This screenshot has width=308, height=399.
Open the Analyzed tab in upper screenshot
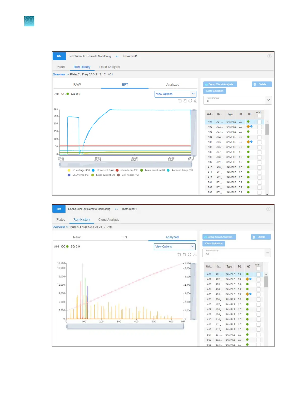coord(173,85)
